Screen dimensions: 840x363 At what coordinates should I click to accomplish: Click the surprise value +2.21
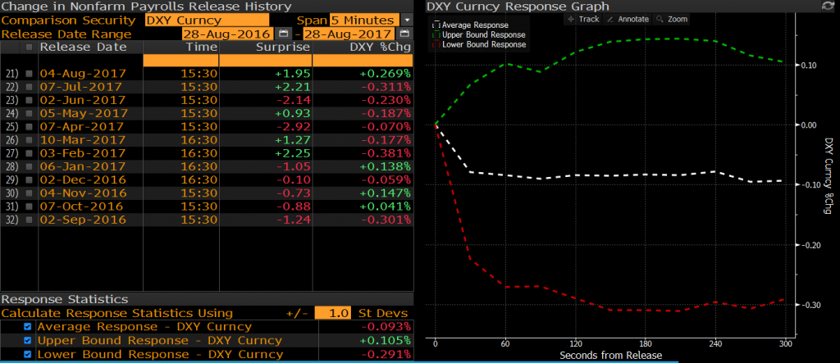coord(294,87)
